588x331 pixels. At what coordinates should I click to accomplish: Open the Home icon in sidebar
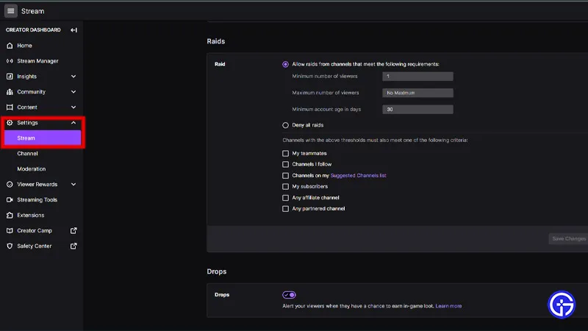10,46
